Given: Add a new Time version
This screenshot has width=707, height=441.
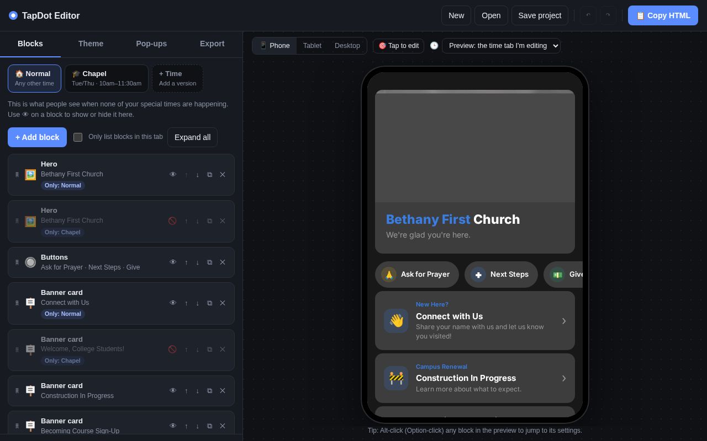Looking at the screenshot, I should [177, 78].
